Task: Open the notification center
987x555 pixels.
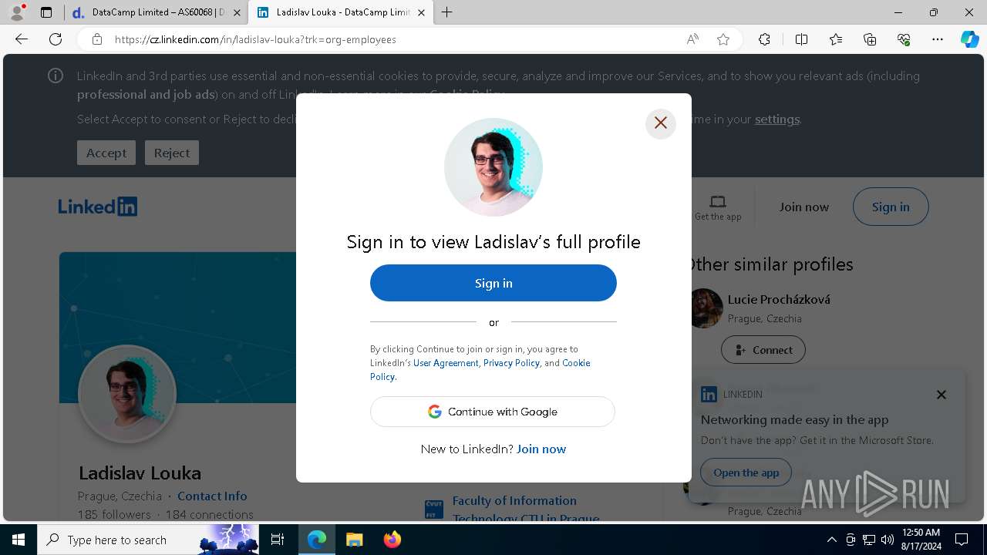Action: click(x=962, y=540)
